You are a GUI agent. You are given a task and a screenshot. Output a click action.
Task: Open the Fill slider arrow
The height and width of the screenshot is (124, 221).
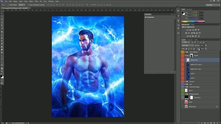coord(206,49)
